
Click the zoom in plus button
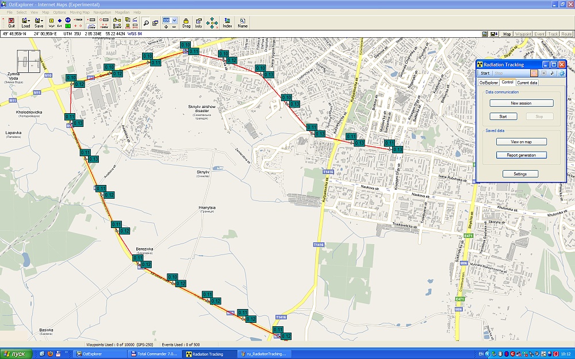point(166,26)
